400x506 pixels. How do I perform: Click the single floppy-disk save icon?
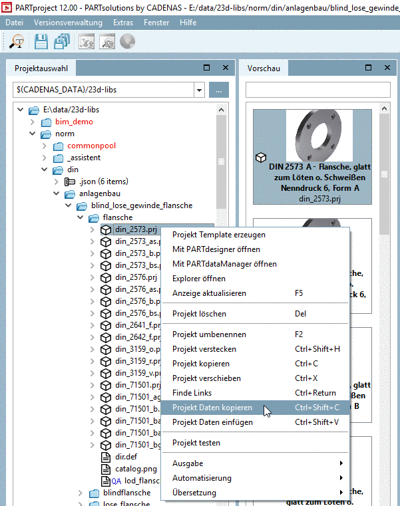[41, 42]
